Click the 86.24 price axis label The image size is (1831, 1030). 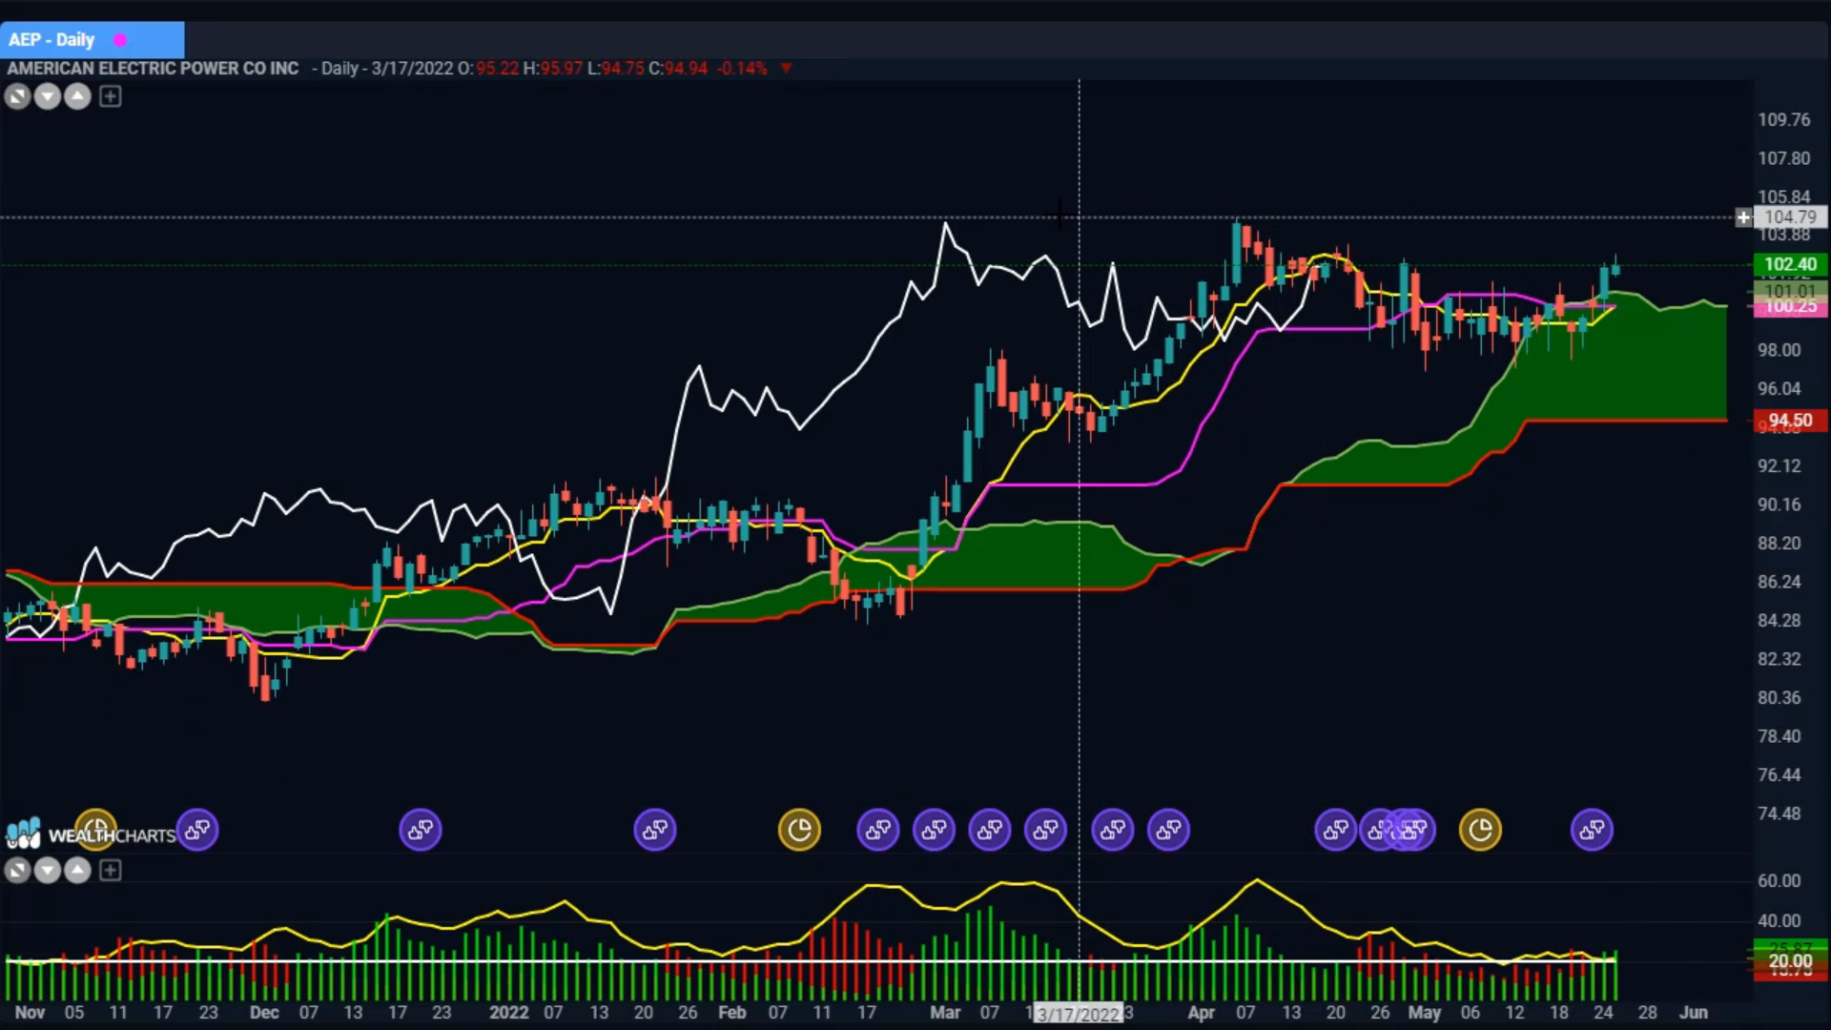(1780, 582)
